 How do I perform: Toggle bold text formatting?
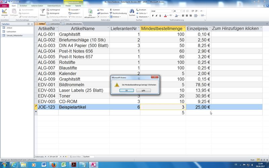[153, 15]
